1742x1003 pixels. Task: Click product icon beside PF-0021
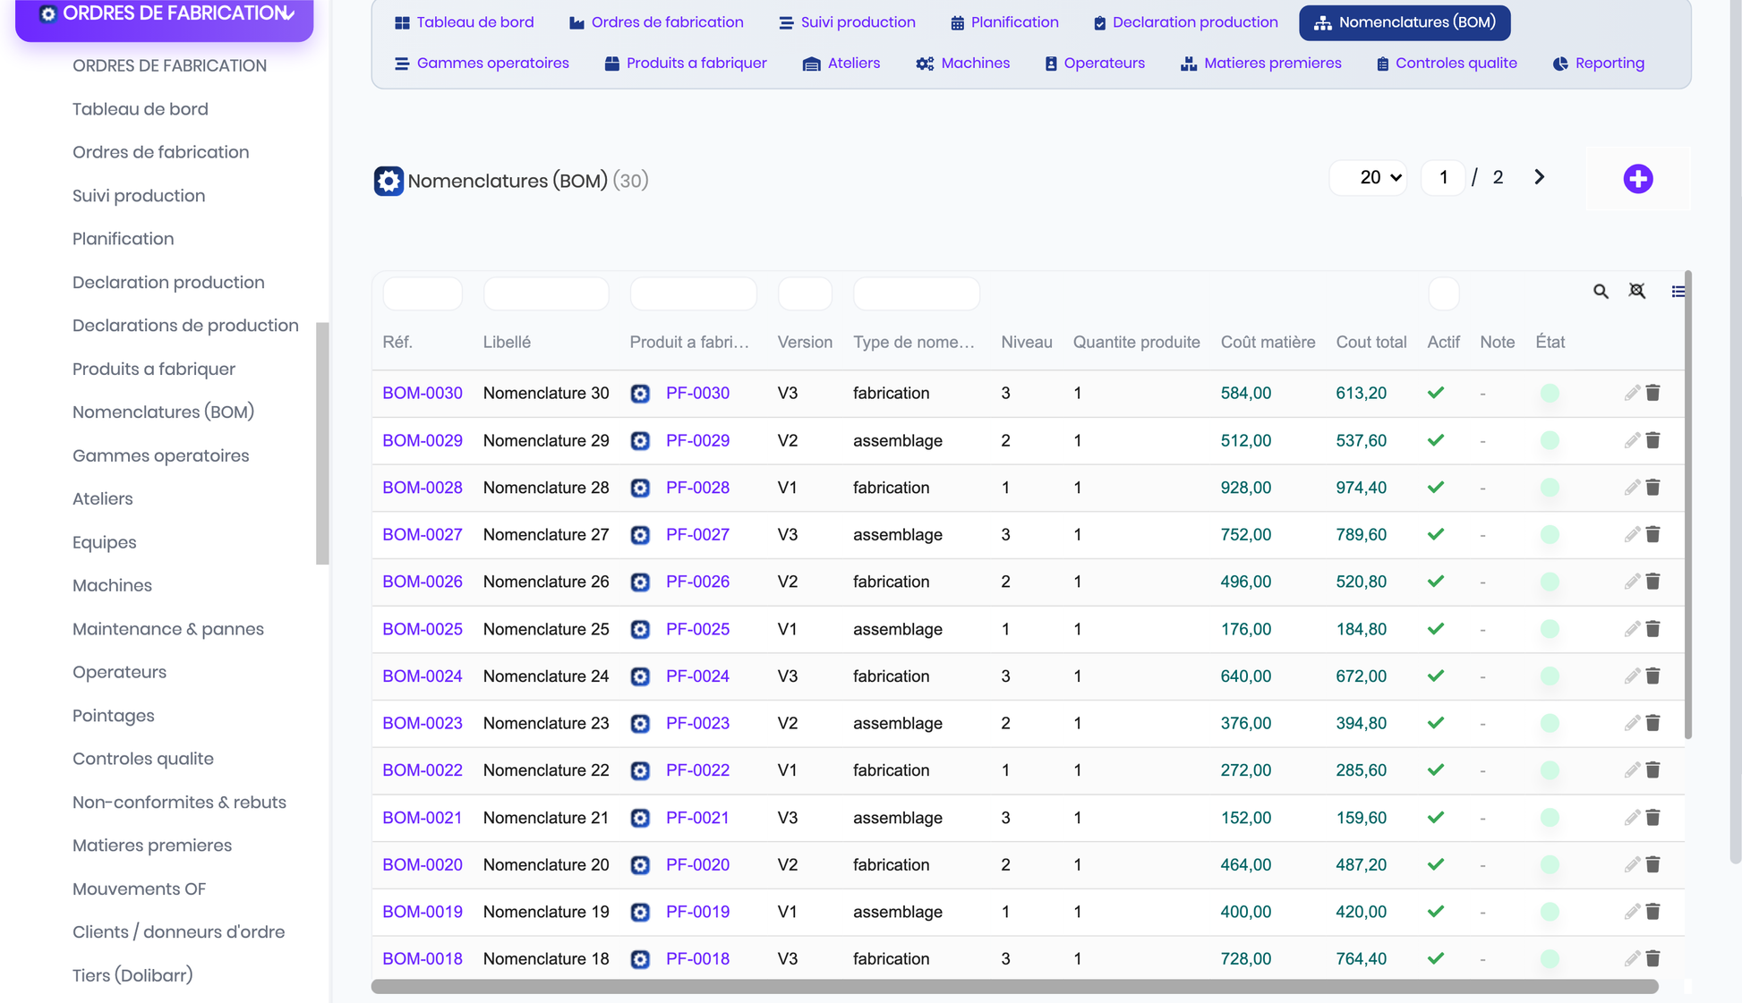[640, 818]
